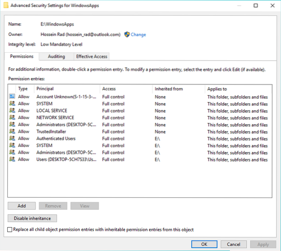Click the user icon for LOCAL SERVICE
The width and height of the screenshot is (281, 251).
pos(12,111)
